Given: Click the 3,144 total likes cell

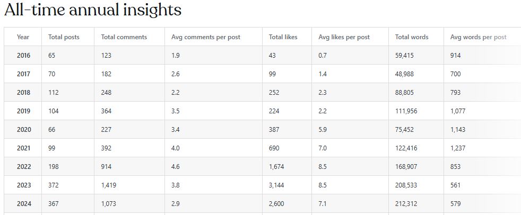Looking at the screenshot, I should pyautogui.click(x=278, y=185).
